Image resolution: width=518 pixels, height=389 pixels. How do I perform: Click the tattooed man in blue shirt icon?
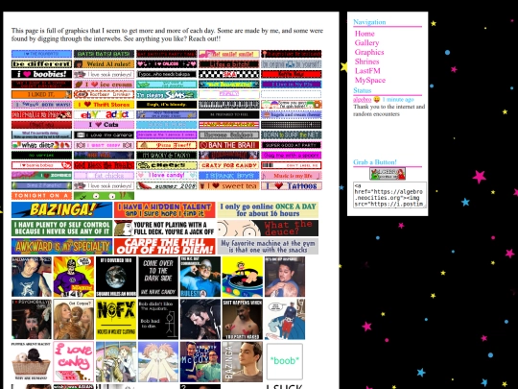[x=32, y=277]
